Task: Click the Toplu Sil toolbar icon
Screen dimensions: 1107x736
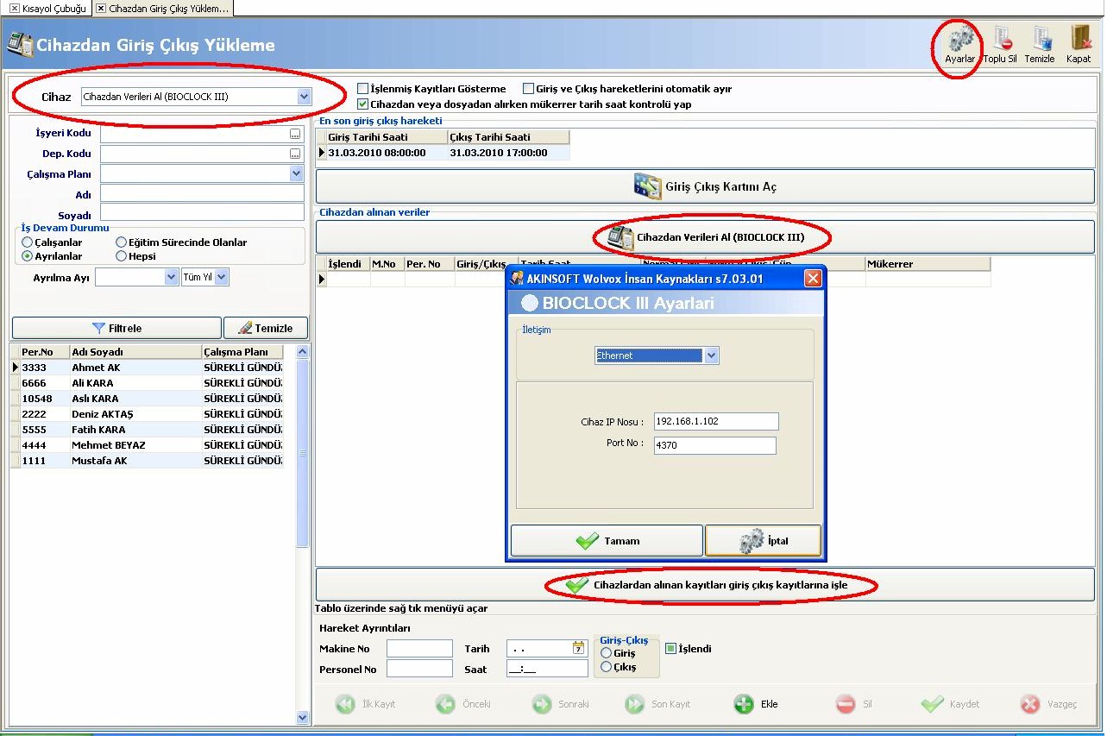Action: click(x=1001, y=44)
